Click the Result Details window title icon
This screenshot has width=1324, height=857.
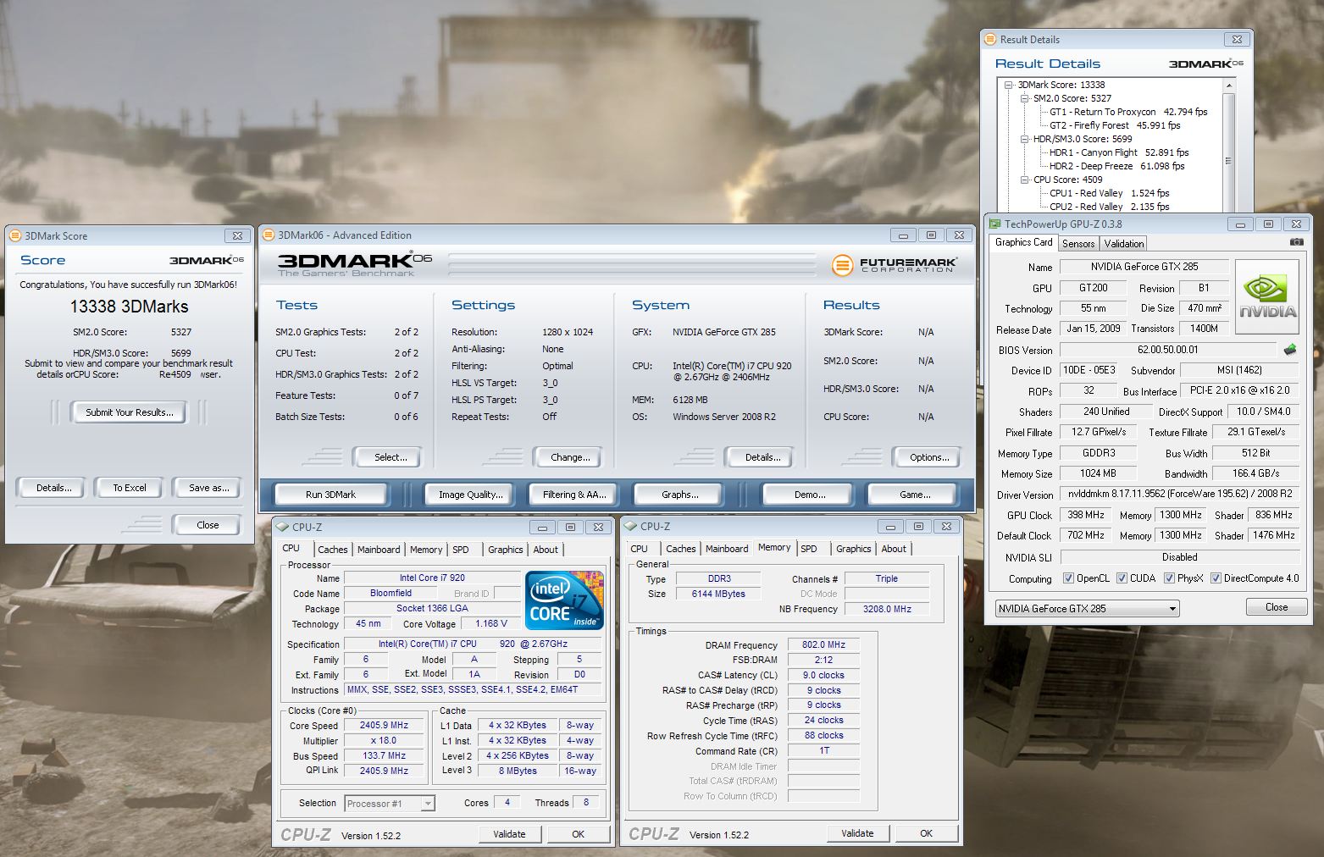tap(989, 39)
